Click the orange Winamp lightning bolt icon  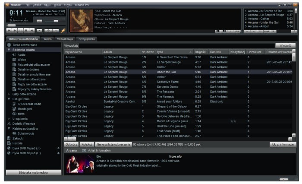(x=63, y=31)
